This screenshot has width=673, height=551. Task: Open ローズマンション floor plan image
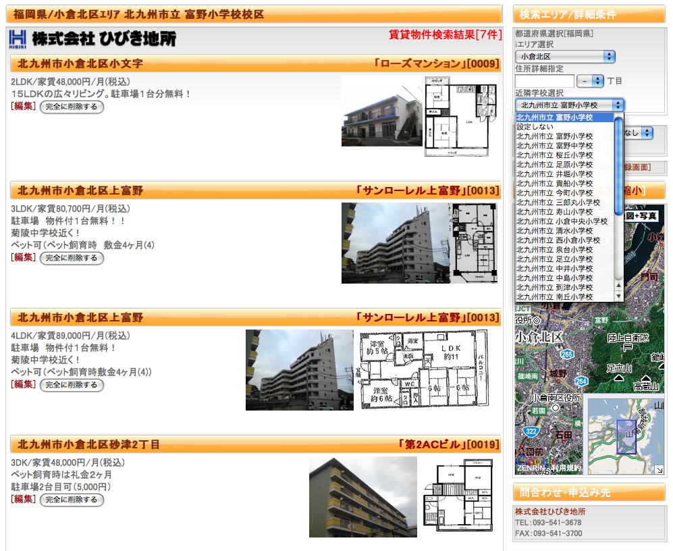pyautogui.click(x=460, y=116)
